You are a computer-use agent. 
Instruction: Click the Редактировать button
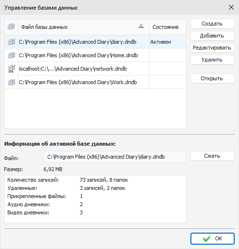coord(213,48)
